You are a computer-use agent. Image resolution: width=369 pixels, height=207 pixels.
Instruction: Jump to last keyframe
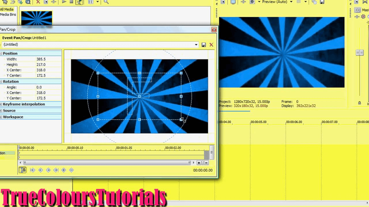pos(56,170)
